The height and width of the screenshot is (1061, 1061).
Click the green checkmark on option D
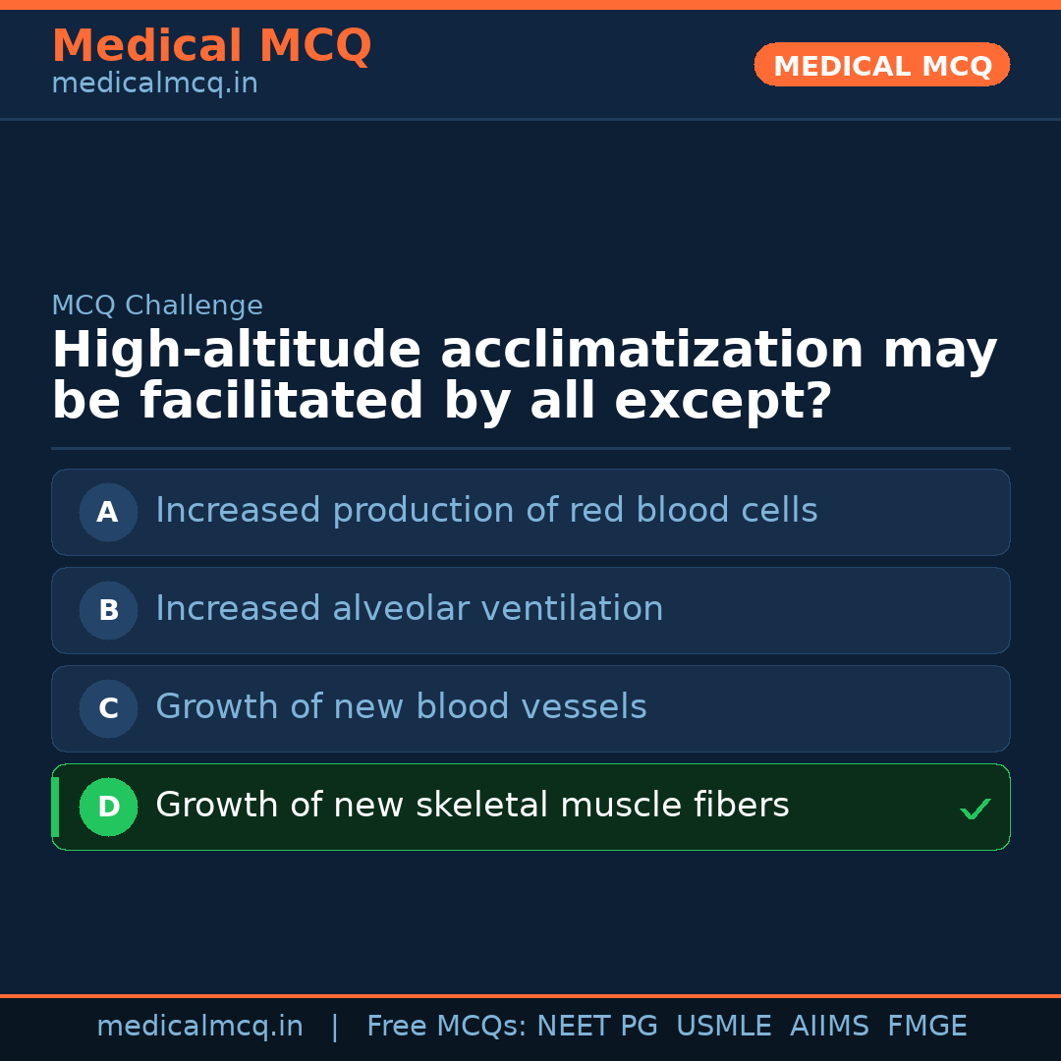point(975,809)
